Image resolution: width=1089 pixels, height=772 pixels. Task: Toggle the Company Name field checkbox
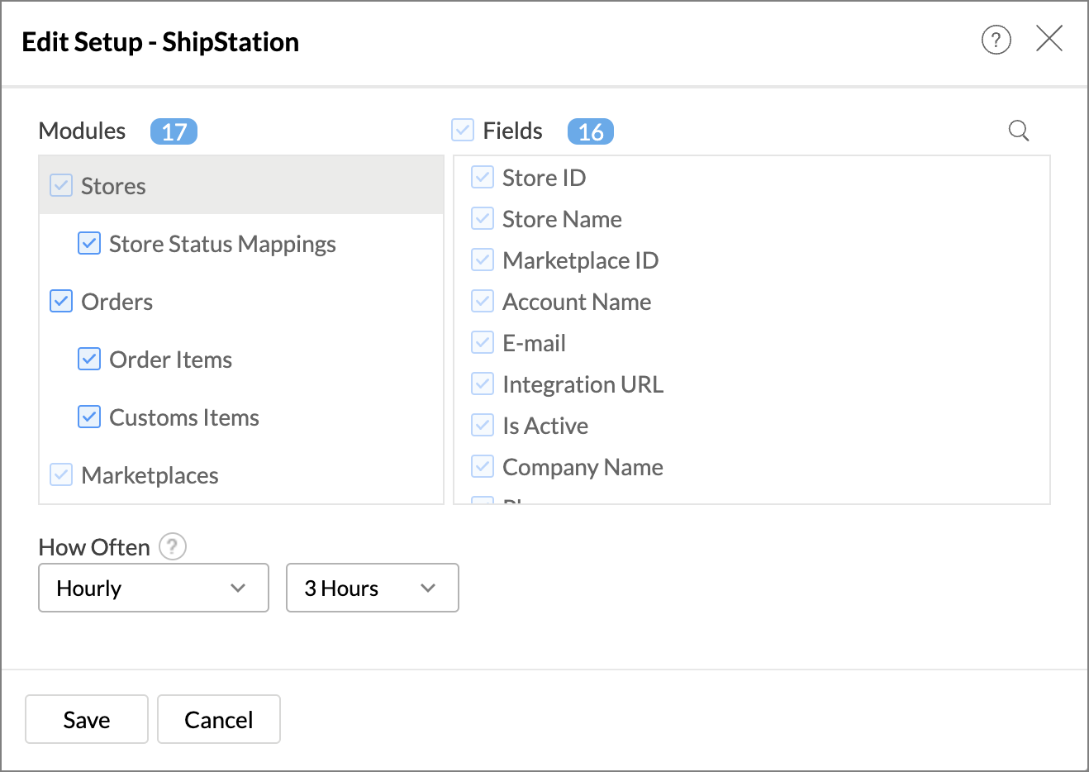(x=483, y=466)
